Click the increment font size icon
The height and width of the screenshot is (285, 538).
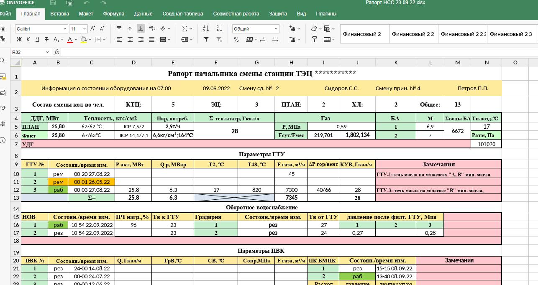93,29
